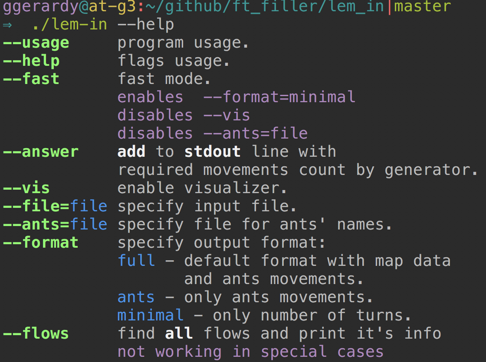Click the --format flag
486x362 pixels.
tap(41, 242)
